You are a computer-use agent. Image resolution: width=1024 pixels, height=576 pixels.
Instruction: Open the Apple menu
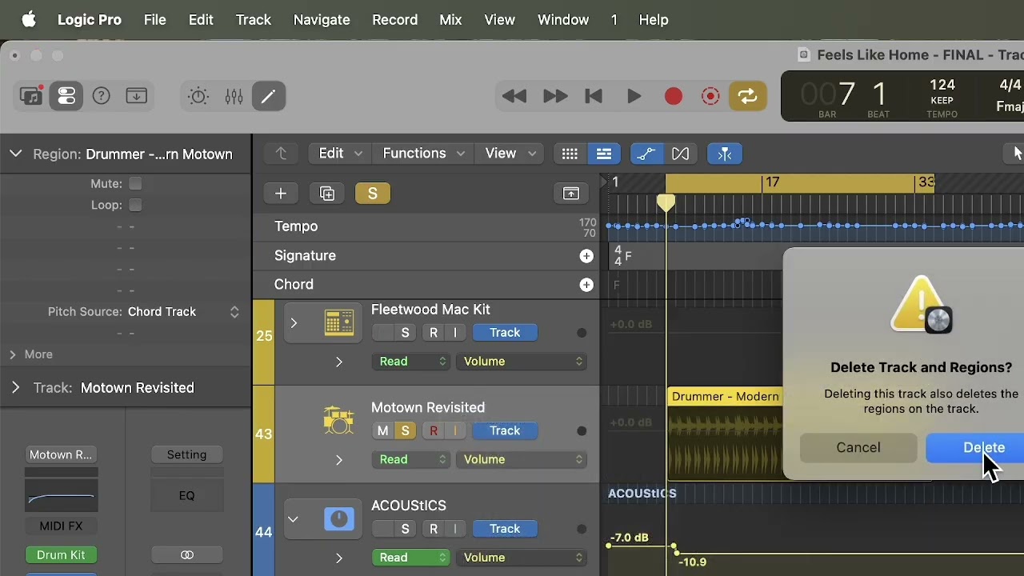[29, 20]
